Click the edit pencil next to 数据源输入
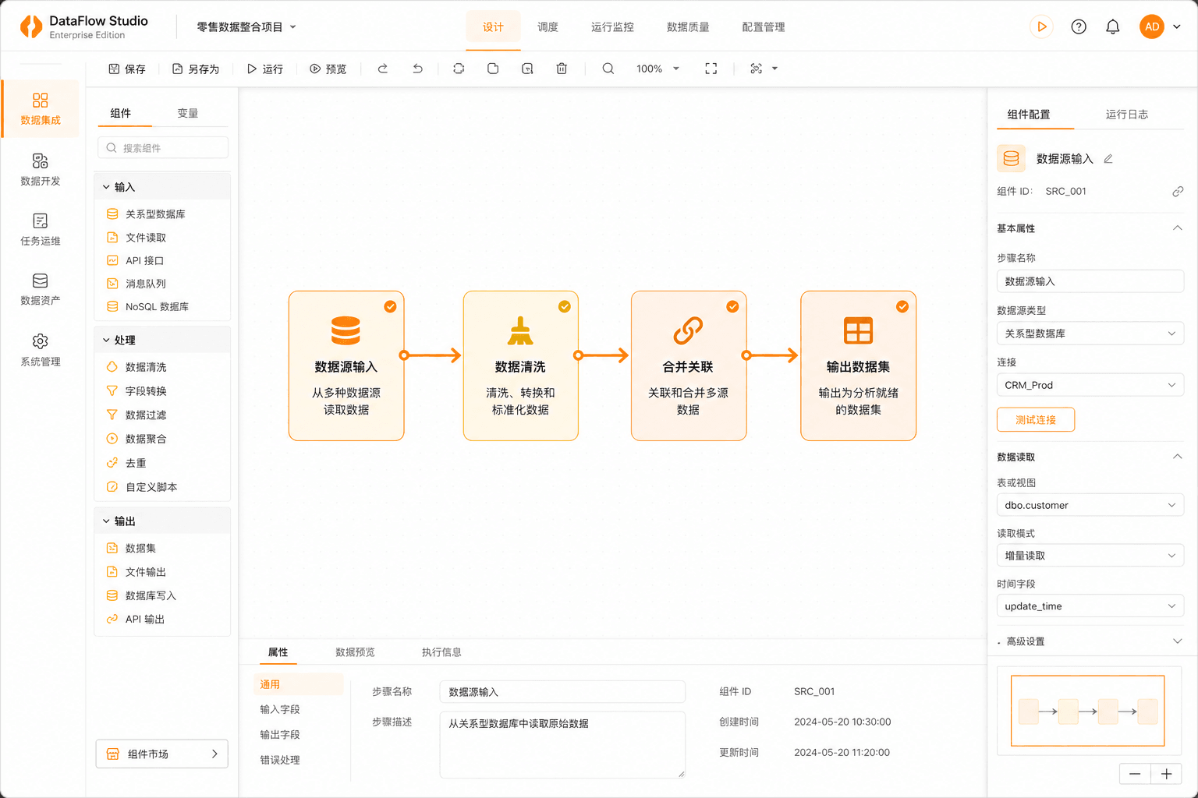 tap(1108, 159)
